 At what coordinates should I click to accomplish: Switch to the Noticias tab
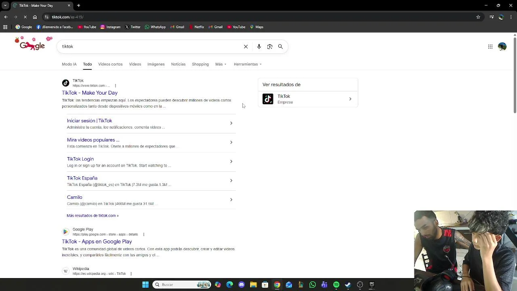click(178, 64)
